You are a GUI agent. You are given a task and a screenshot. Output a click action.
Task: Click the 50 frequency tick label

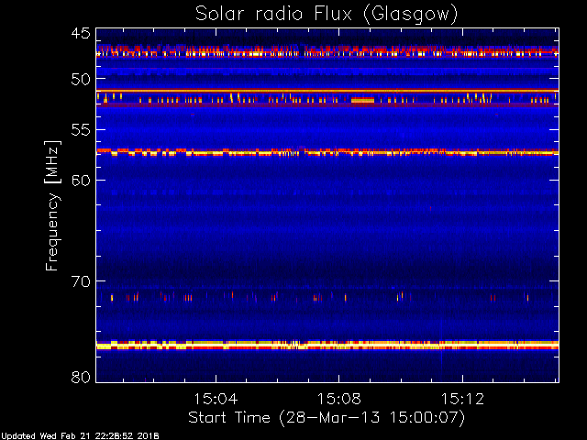pos(81,79)
